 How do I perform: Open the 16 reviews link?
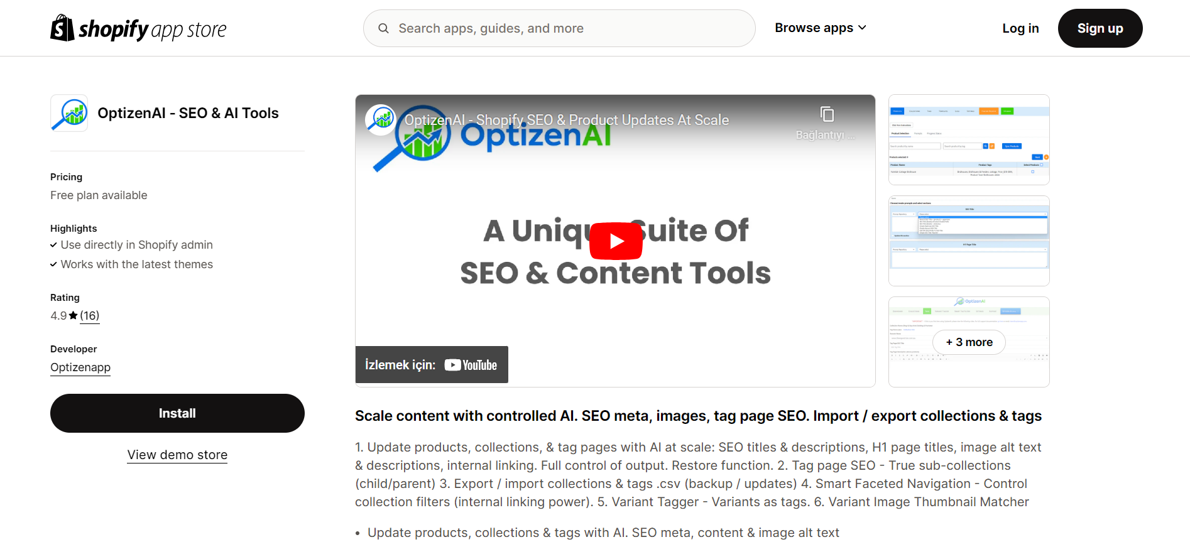(x=90, y=315)
